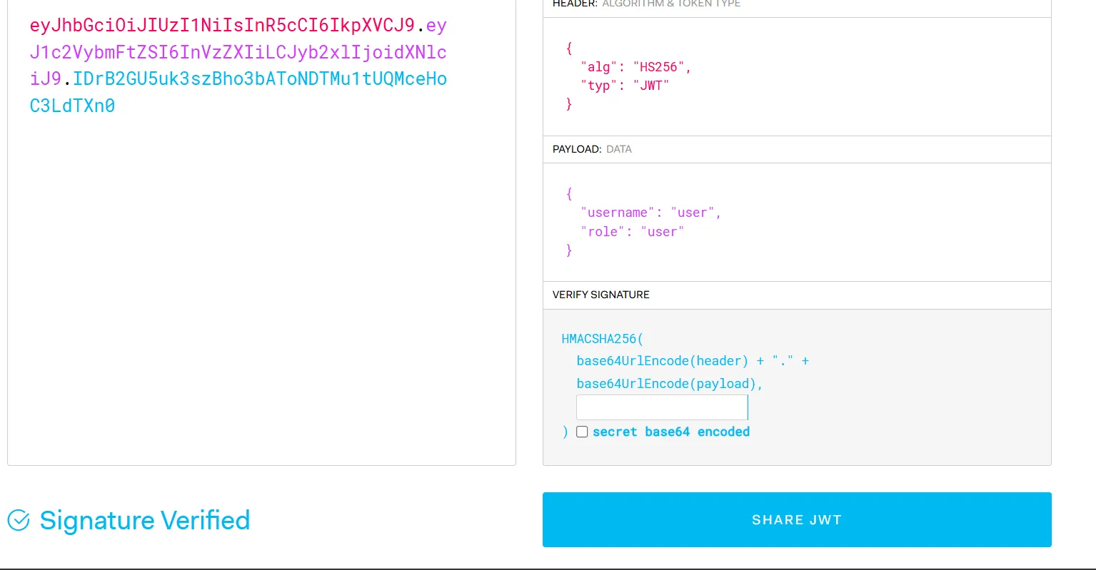Viewport: 1096px width, 570px height.
Task: Click the HEADER: ALGORITHM & TOKEN TYPE label
Action: (x=646, y=4)
